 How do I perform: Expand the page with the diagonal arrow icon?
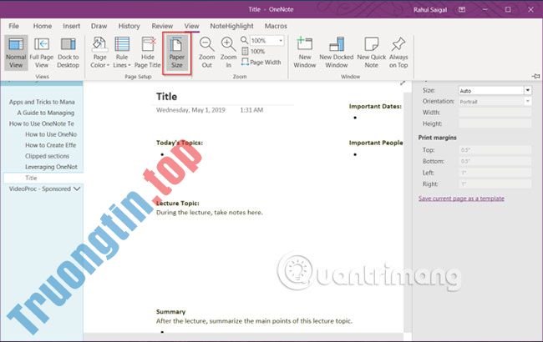(403, 83)
